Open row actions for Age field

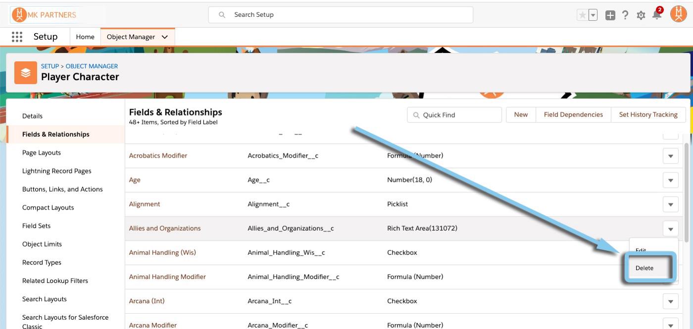point(670,180)
